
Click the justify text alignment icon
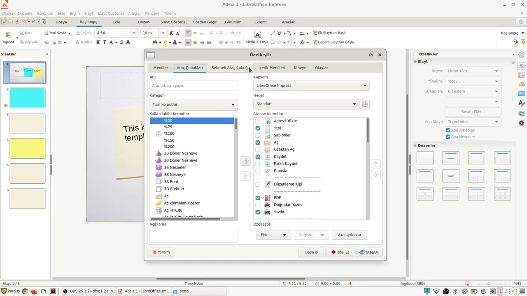coord(209,42)
